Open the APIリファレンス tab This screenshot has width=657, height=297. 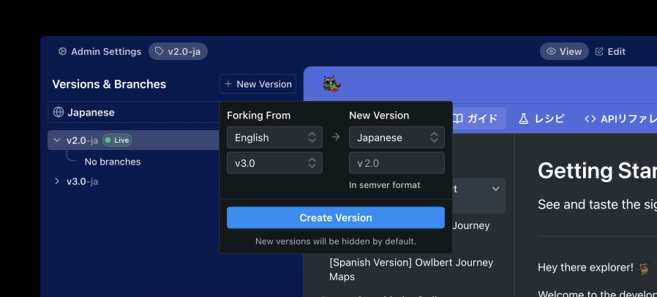coord(620,119)
